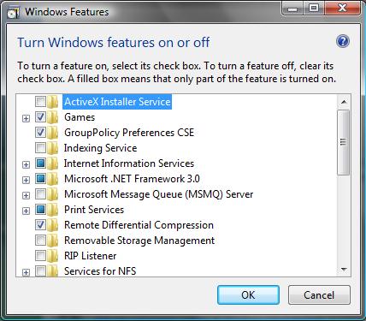Expand the Games feature tree
Viewport: 366px width, 321px height.
pos(26,118)
